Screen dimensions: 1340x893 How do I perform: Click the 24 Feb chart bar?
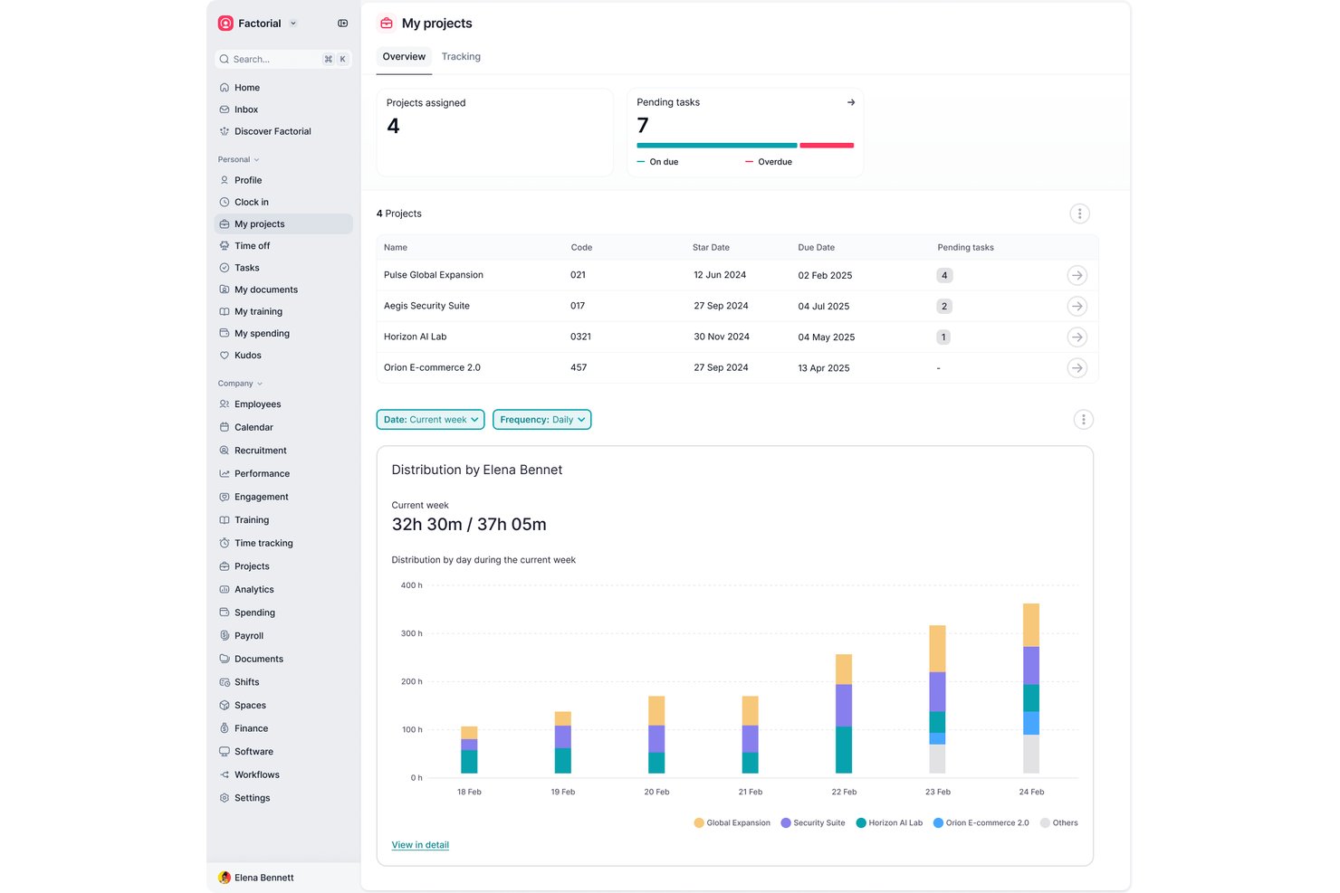click(1031, 689)
